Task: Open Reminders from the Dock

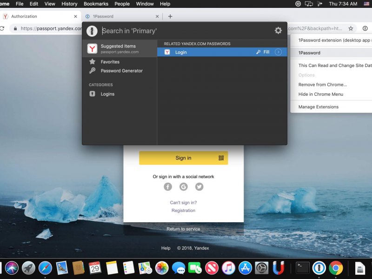Action: tap(128, 268)
